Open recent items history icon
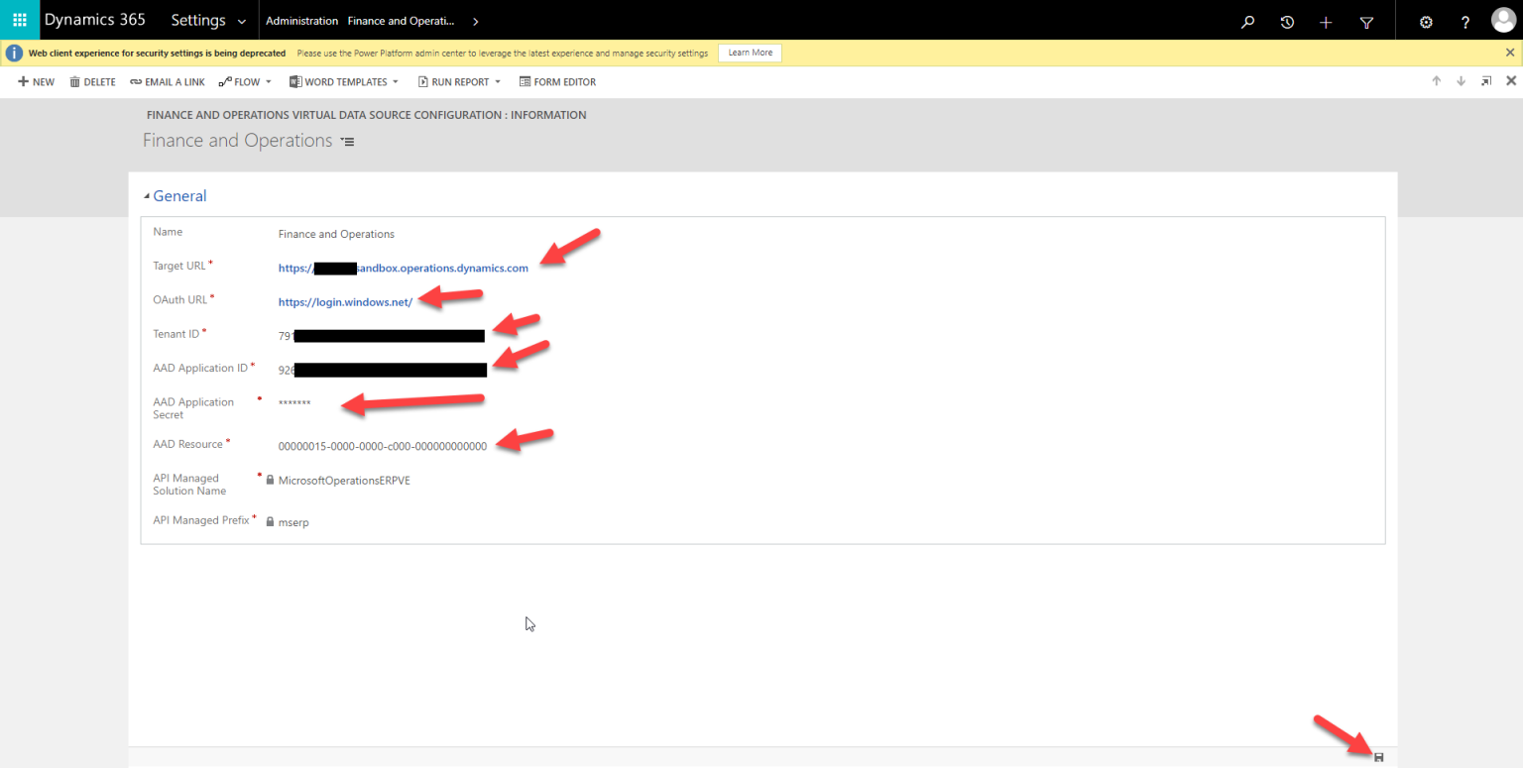 1287,22
